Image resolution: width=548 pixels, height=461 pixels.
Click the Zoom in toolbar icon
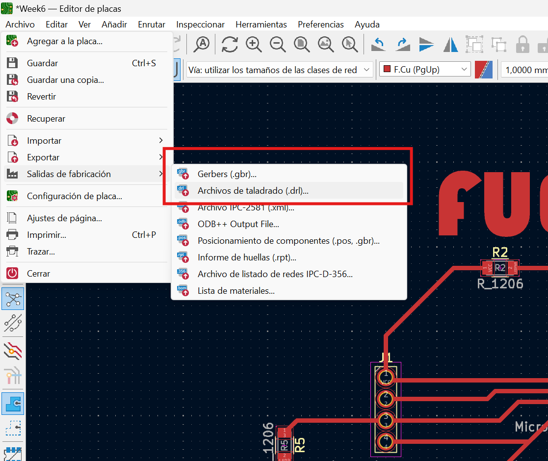[254, 45]
